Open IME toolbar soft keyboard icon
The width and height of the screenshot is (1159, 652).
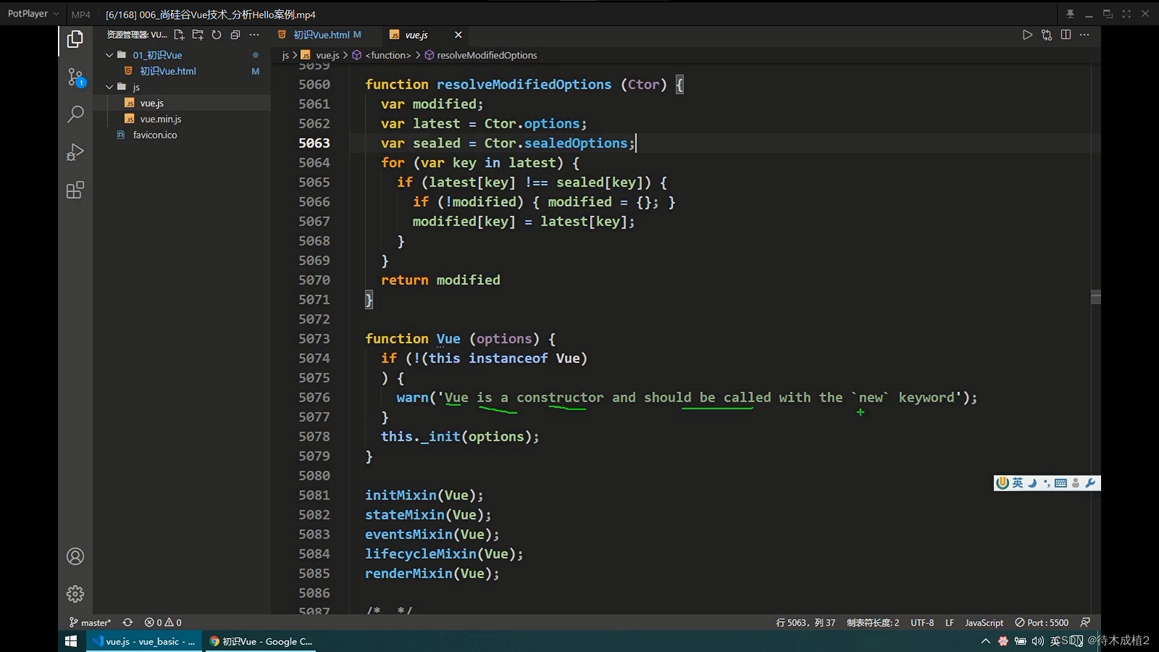pyautogui.click(x=1061, y=483)
